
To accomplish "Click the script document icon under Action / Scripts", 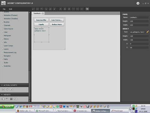I will 11,89.
